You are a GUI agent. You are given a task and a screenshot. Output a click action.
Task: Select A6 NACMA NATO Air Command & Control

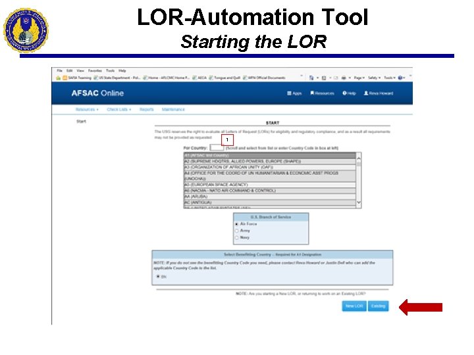[x=270, y=191]
